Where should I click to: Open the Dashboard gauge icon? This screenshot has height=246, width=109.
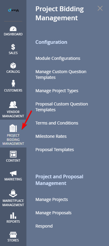click(13, 29)
